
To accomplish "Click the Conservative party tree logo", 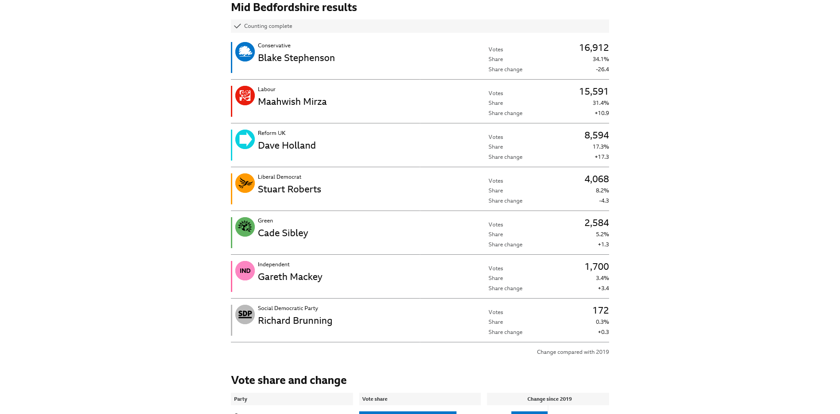I will (x=245, y=52).
